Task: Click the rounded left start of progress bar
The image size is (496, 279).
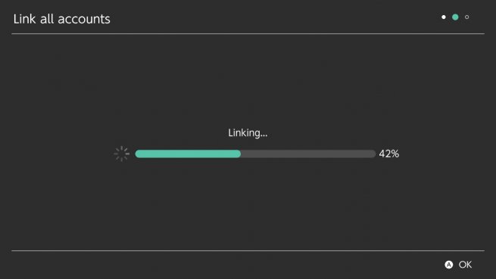Action: (x=139, y=154)
